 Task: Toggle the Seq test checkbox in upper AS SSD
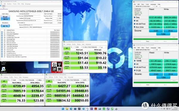(x=135, y=17)
